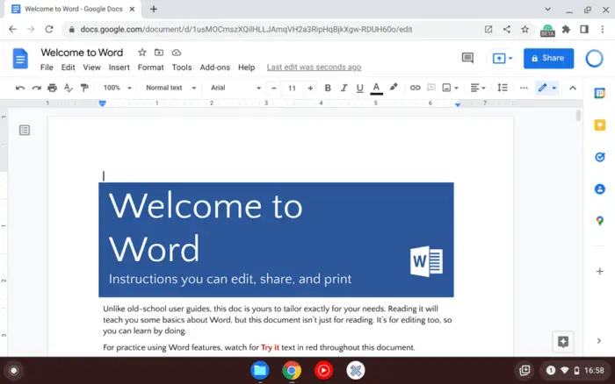This screenshot has height=384, width=615.
Task: Toggle Bold formatting
Action: [x=328, y=88]
